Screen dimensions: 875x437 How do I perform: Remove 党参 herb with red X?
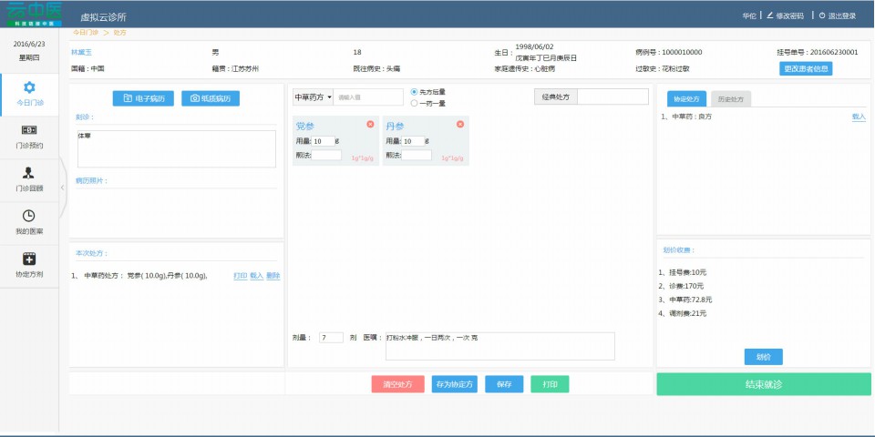point(370,124)
